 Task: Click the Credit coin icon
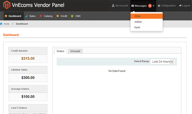click(x=58, y=16)
